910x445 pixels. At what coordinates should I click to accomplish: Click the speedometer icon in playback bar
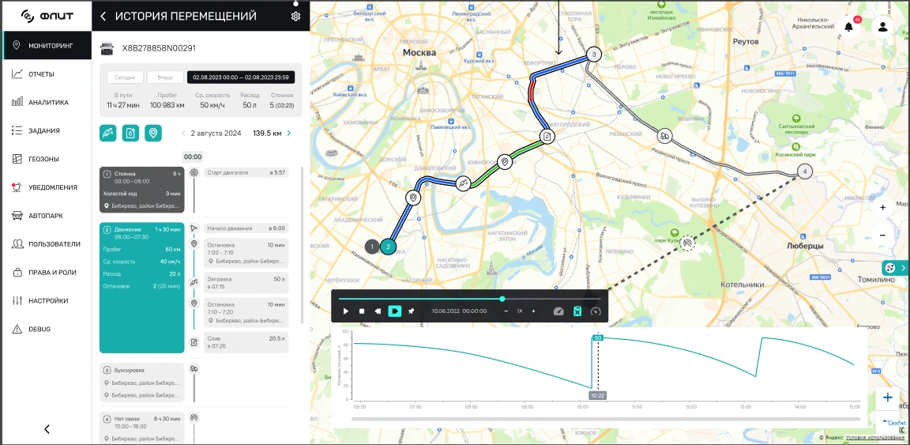tap(558, 311)
